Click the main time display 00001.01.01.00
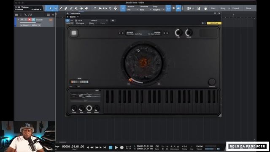The width and height of the screenshot is (270, 152). (x=73, y=147)
